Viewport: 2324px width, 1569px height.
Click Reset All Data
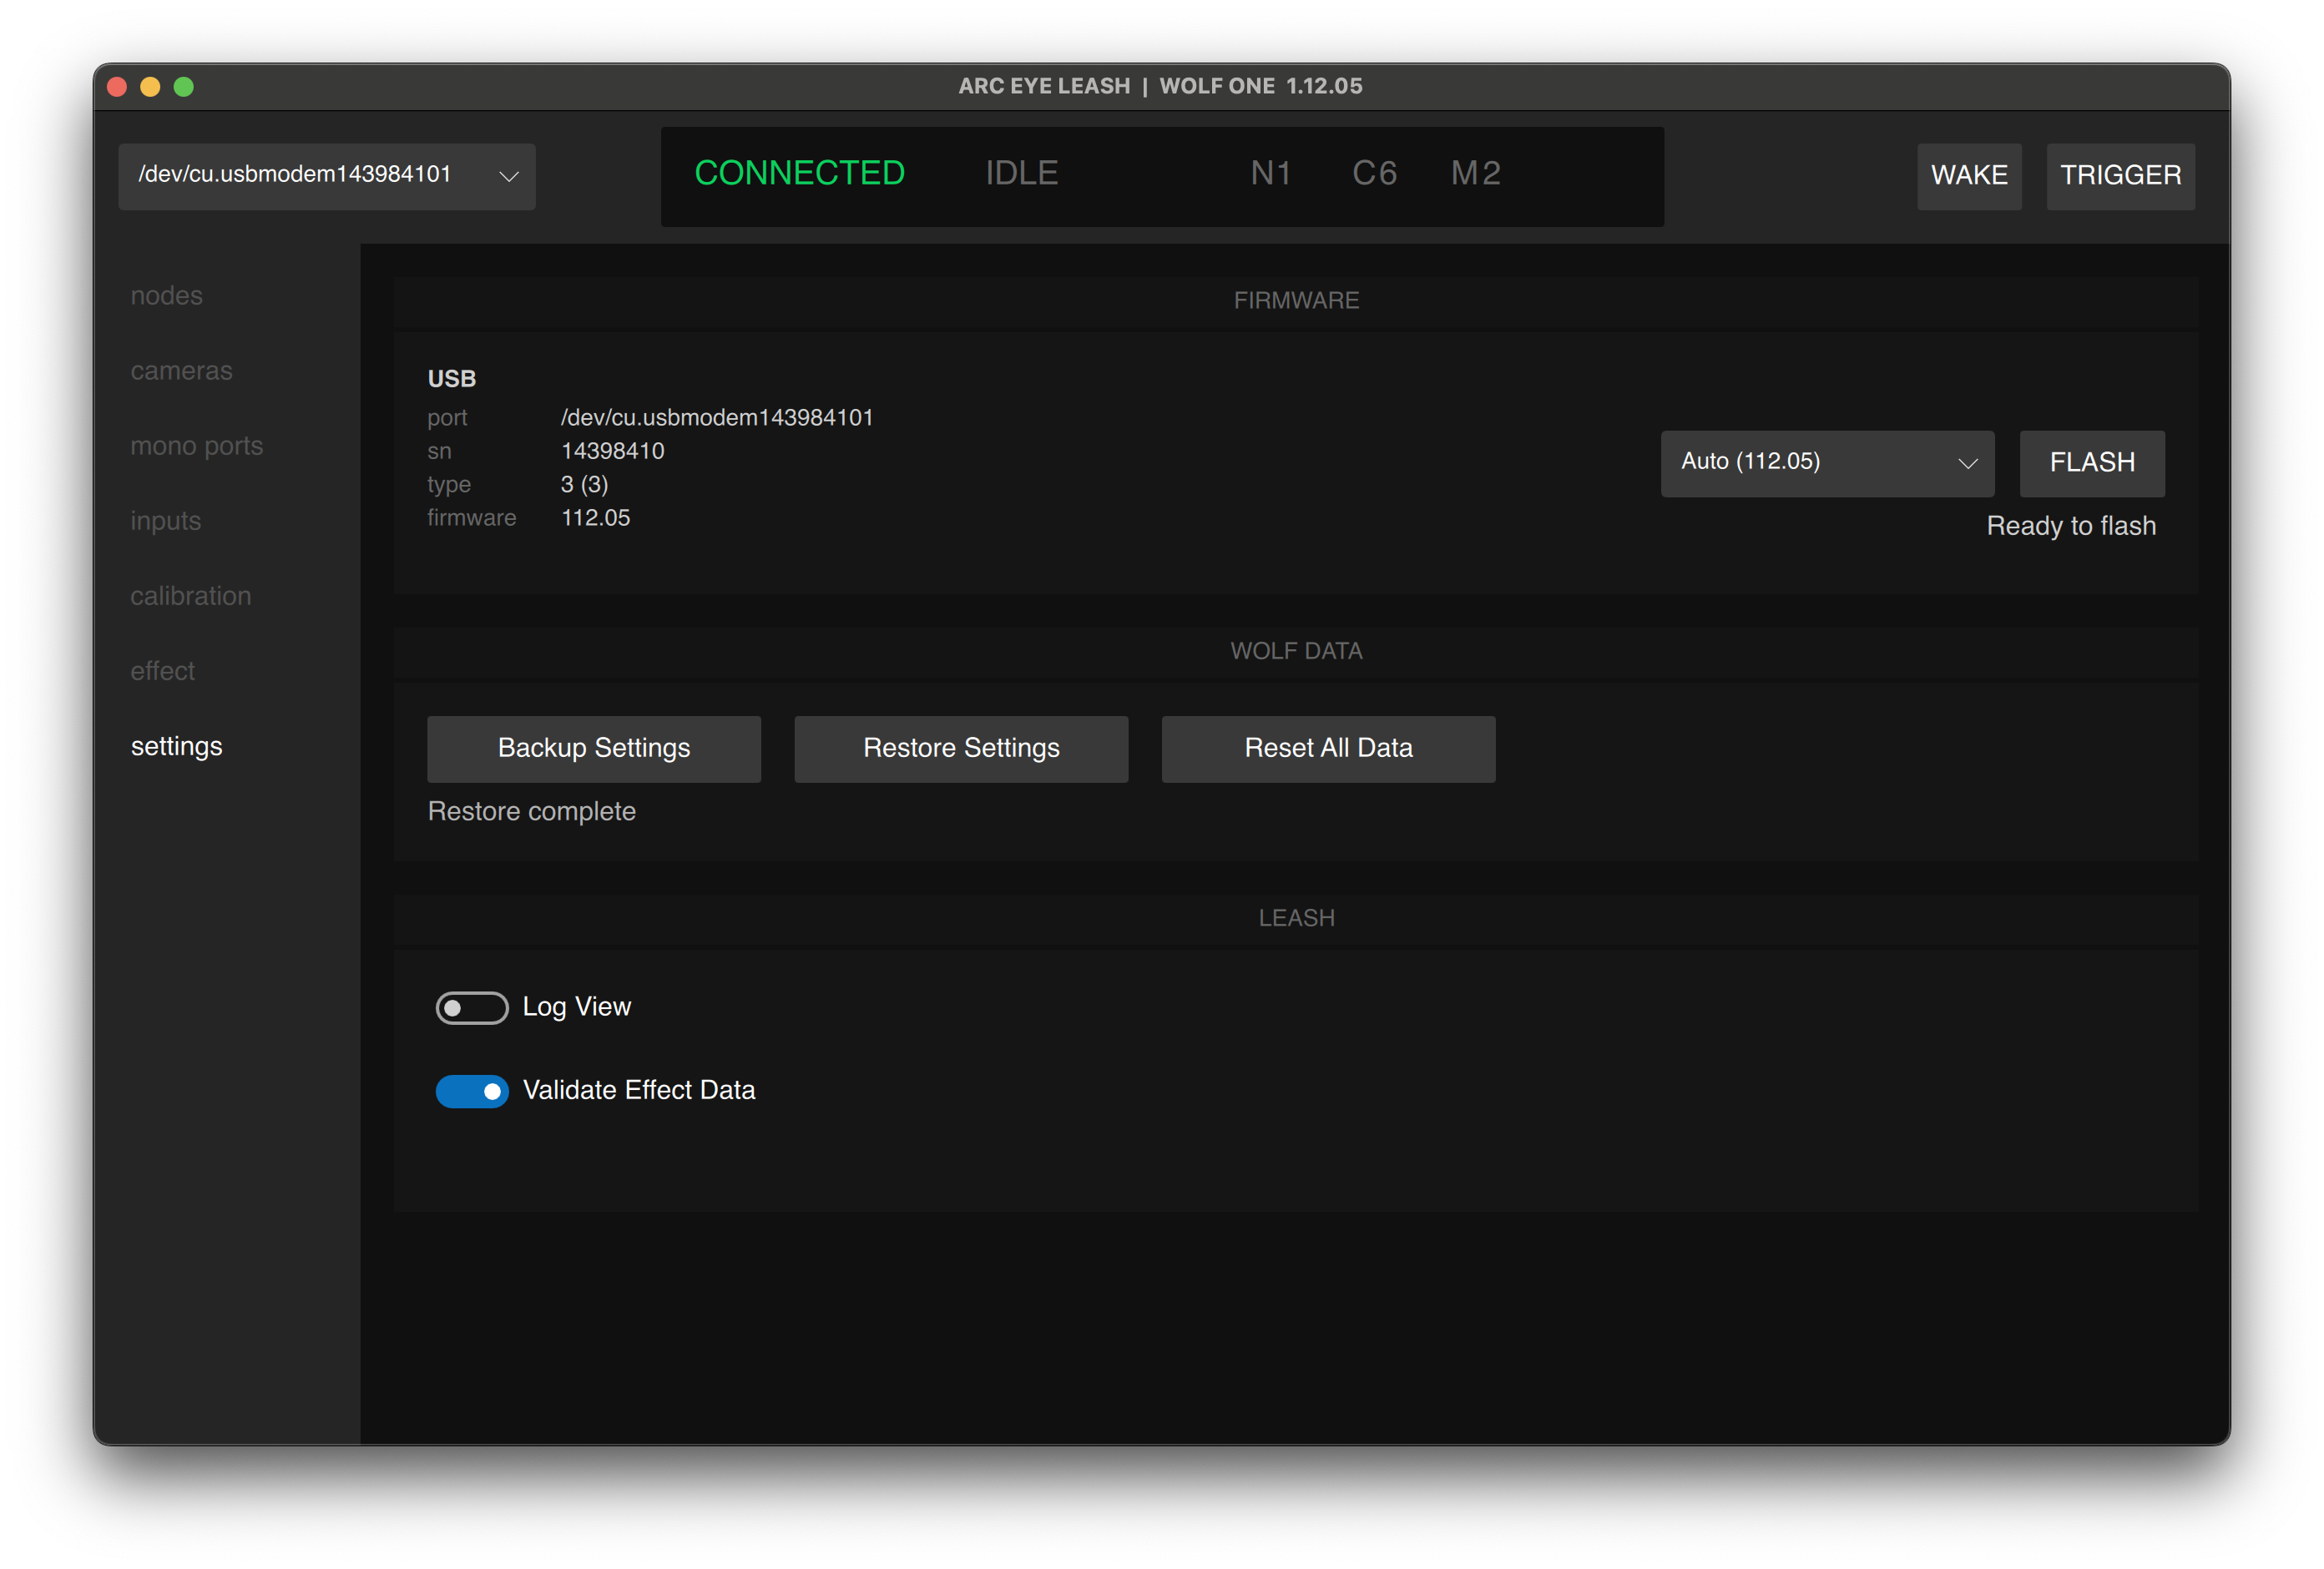coord(1327,748)
